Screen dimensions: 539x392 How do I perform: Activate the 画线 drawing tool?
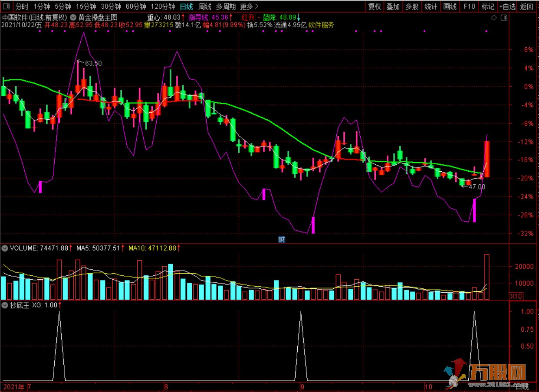450,7
